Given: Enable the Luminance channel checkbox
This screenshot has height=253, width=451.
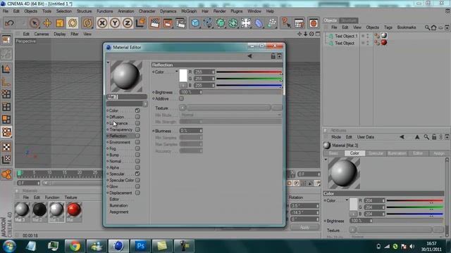Looking at the screenshot, I should click(x=137, y=123).
